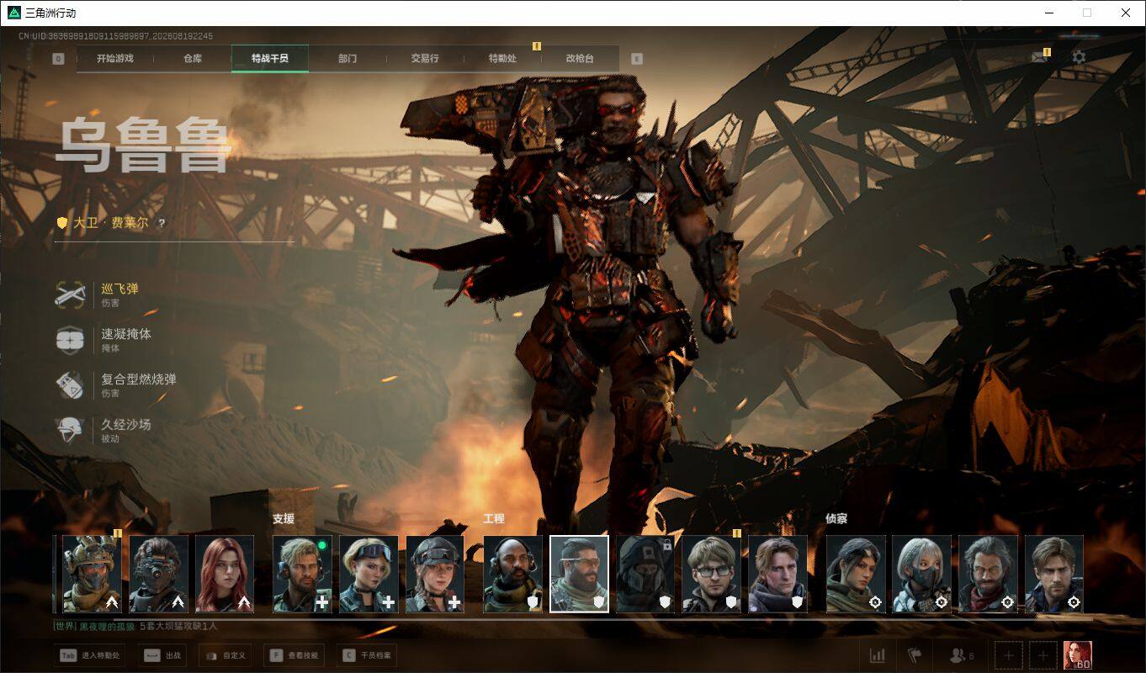The image size is (1146, 673).
Task: Open the settings gear icon
Action: [x=1079, y=57]
